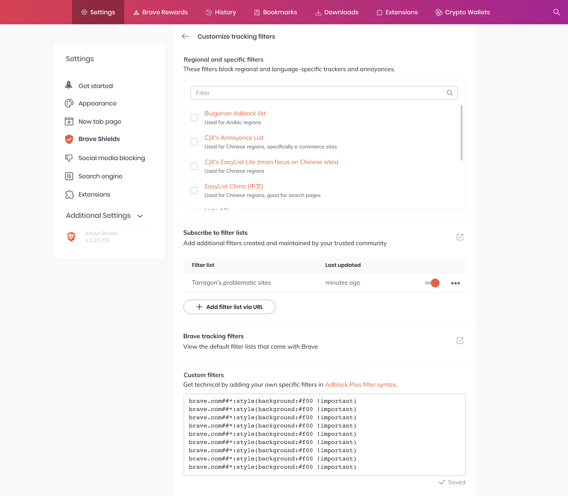Open Extensions tab in top bar
This screenshot has width=568, height=496.
coord(397,12)
